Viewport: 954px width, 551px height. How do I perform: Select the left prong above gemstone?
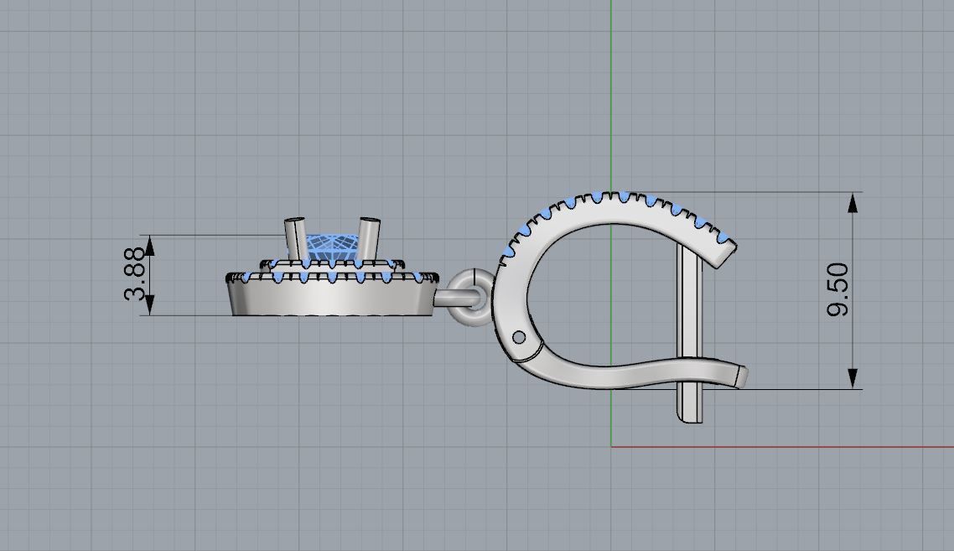[x=294, y=239]
